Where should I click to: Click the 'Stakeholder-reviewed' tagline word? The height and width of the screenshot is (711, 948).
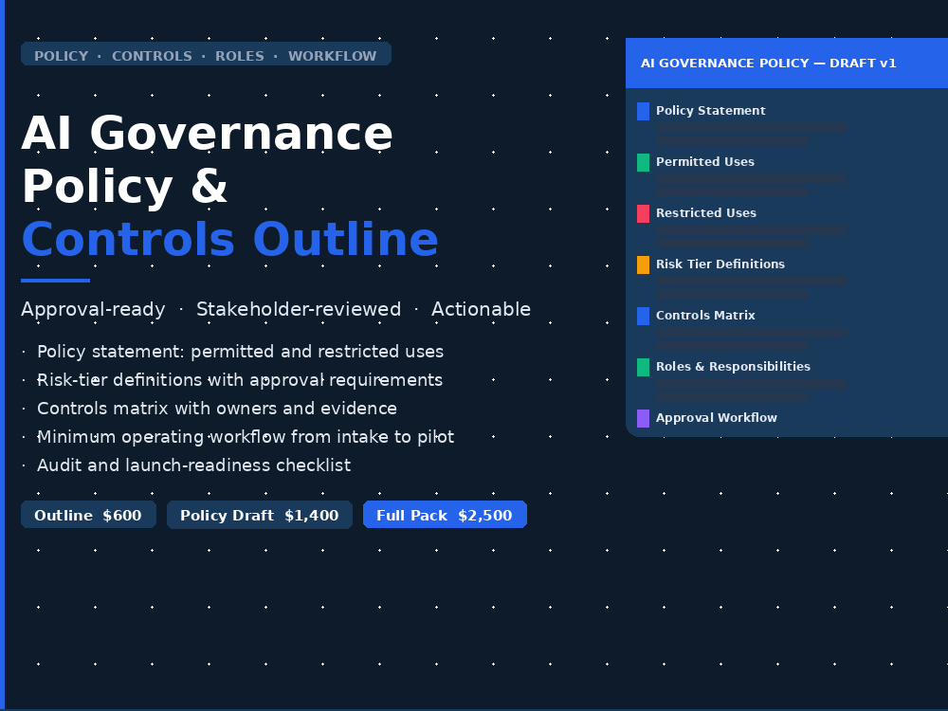[x=299, y=309]
